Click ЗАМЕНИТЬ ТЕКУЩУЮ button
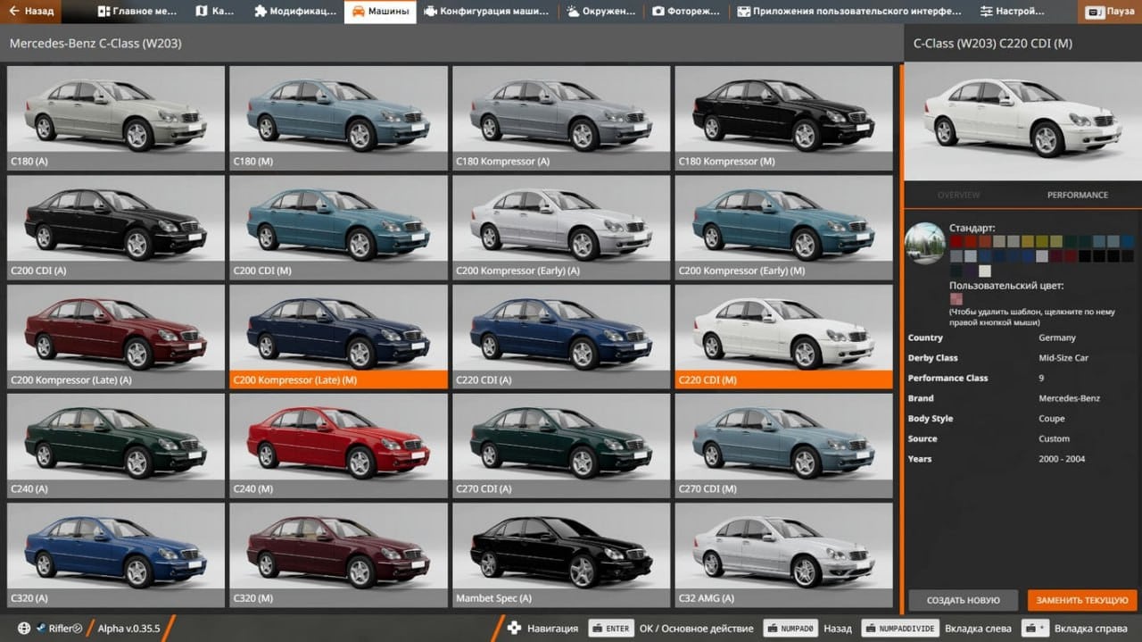The width and height of the screenshot is (1142, 642). point(1080,600)
